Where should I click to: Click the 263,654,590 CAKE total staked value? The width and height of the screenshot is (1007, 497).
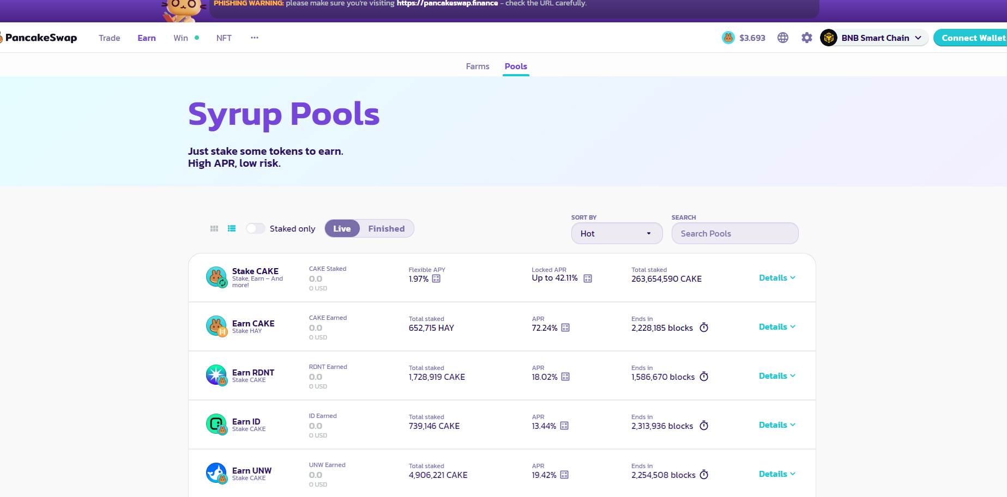point(666,279)
